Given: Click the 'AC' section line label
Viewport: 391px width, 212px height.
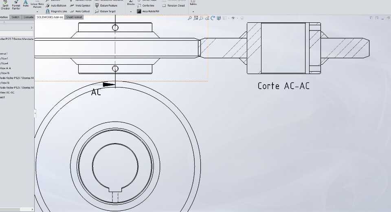Looking at the screenshot, I should (x=96, y=92).
